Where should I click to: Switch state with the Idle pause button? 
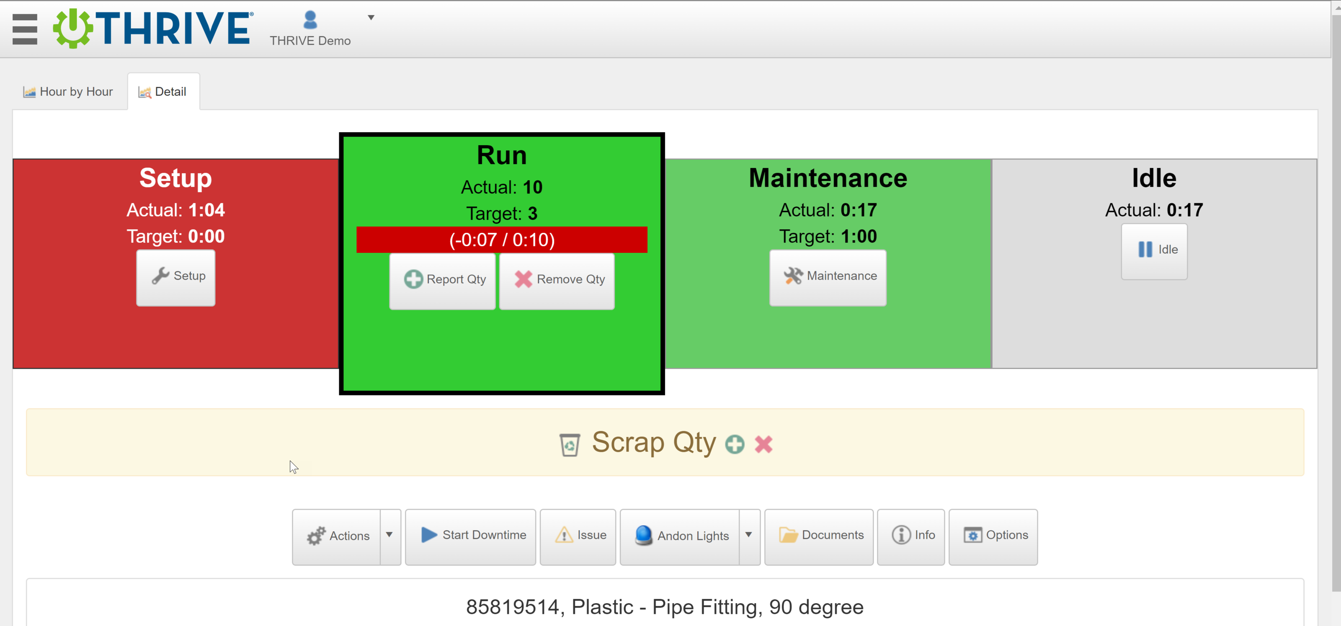(1154, 250)
